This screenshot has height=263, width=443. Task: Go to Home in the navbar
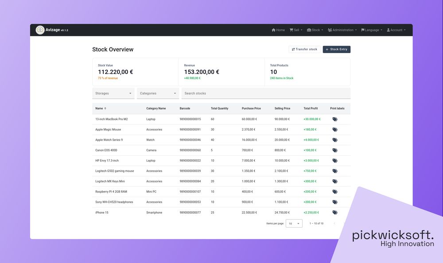point(278,30)
